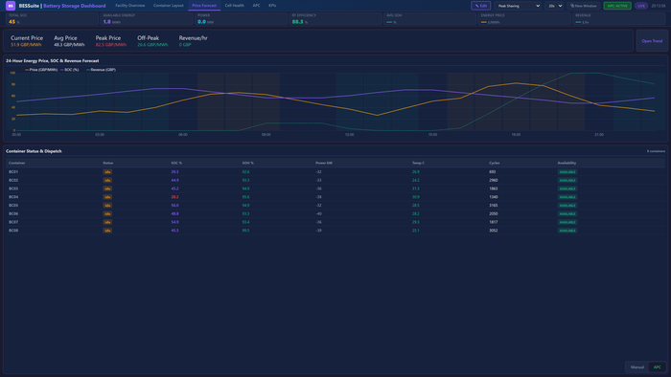Image resolution: width=671 pixels, height=377 pixels.
Task: Click the AVAILABLE badge for BC05
Action: [x=567, y=206]
